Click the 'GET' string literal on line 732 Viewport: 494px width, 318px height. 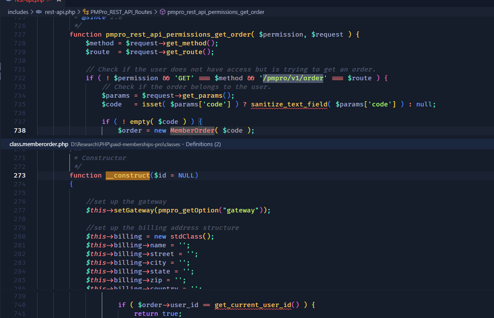point(184,79)
